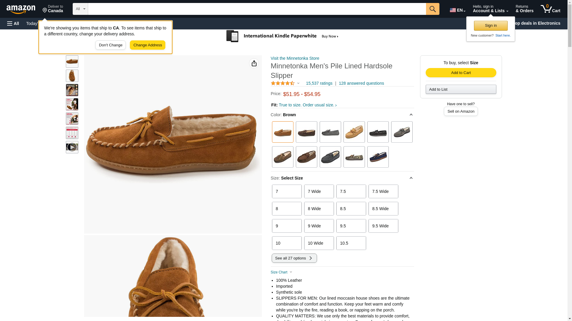Open the All search category dropdown
The width and height of the screenshot is (572, 321).
[x=80, y=9]
